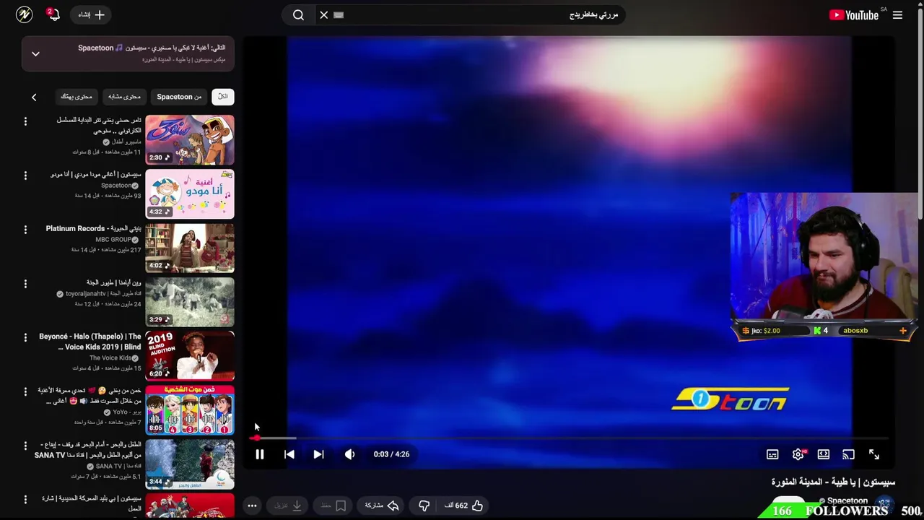
Task: Save the video with حفظ button
Action: (x=334, y=506)
